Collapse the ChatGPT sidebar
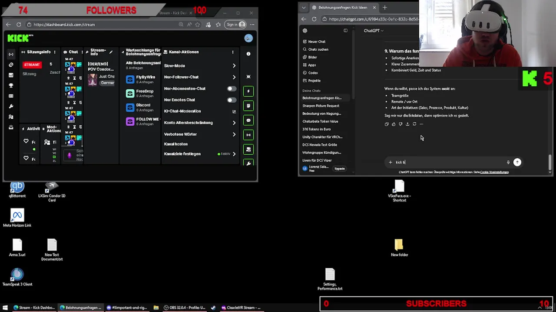The image size is (556, 312). point(345,31)
